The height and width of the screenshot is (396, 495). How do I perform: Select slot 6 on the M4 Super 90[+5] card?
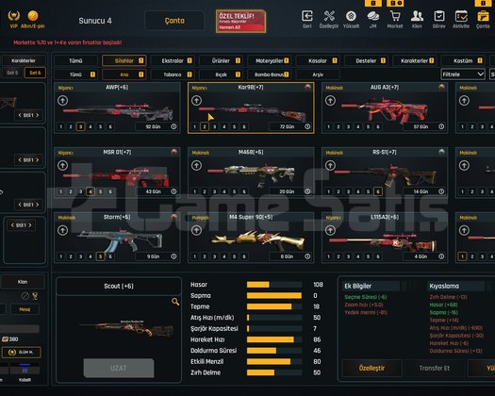tap(244, 256)
